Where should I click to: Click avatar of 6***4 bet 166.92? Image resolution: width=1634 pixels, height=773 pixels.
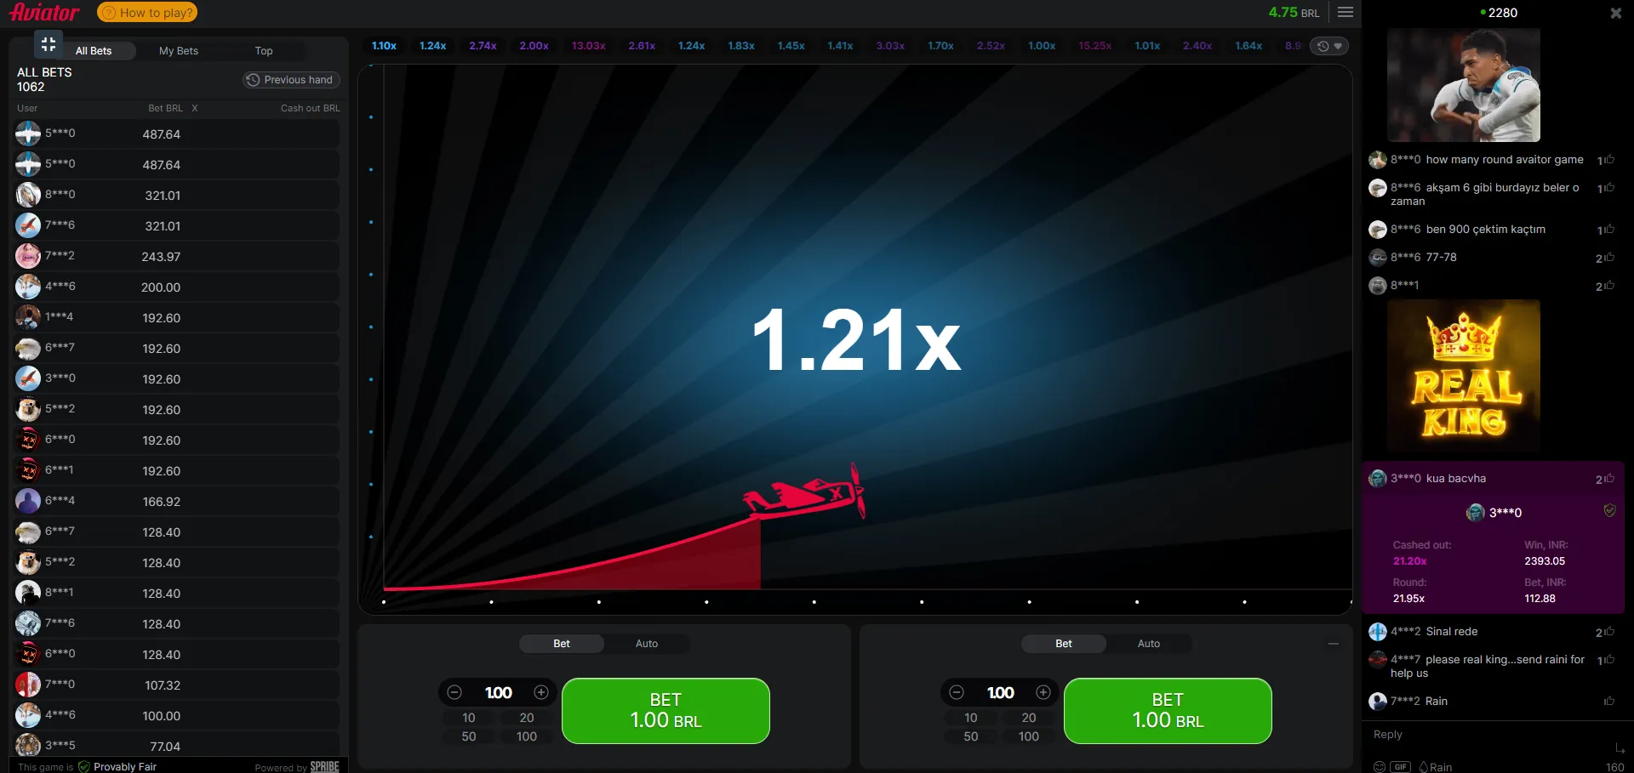pyautogui.click(x=28, y=500)
